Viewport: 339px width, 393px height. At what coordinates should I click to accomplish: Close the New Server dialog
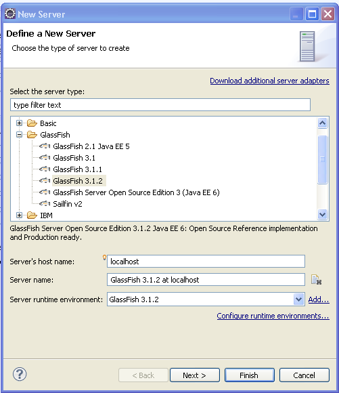[327, 14]
